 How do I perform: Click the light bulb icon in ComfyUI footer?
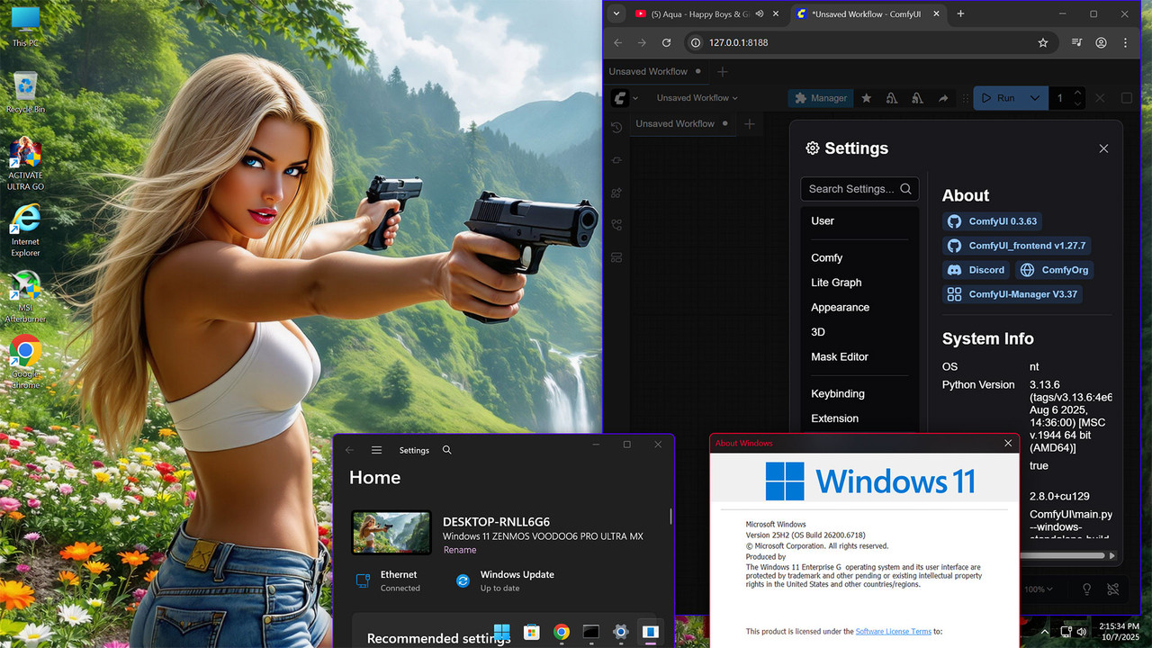click(x=1086, y=589)
